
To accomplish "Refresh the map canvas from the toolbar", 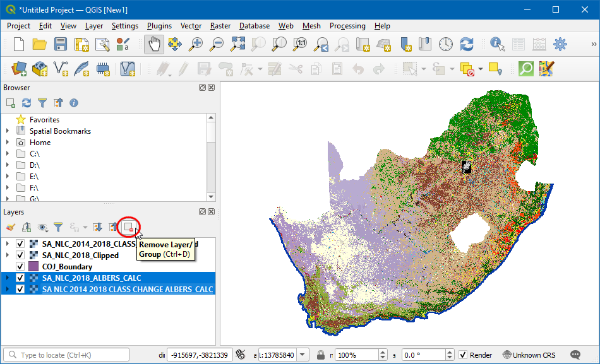I will [467, 44].
